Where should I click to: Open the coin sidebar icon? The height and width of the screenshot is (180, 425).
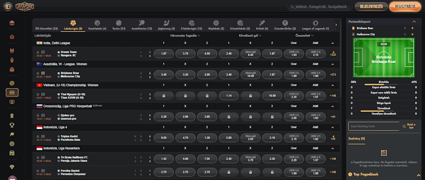point(12,143)
